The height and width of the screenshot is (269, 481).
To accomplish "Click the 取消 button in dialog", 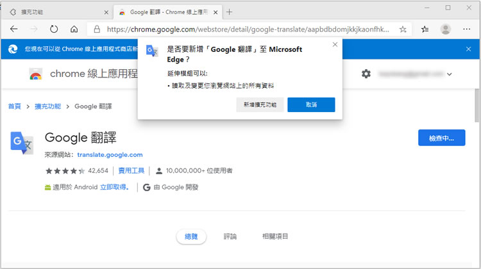I will click(x=311, y=104).
